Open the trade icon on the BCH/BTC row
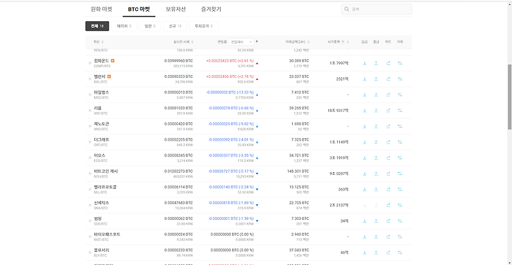The width and height of the screenshot is (512, 265). coord(399,173)
